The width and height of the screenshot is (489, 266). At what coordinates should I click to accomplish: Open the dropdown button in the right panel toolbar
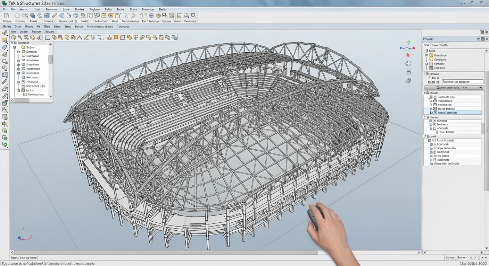click(x=481, y=87)
